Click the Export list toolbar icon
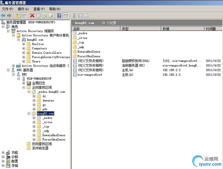Viewport: 223px width, 169px height. (x=51, y=15)
